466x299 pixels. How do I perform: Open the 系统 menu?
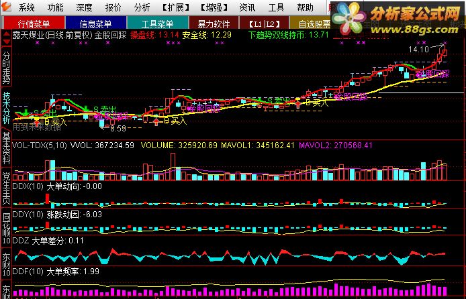click(26, 7)
